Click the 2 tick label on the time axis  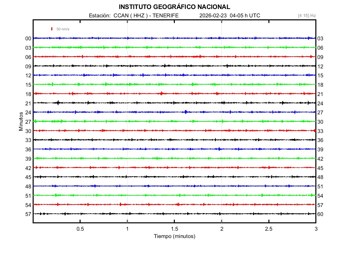222,229
